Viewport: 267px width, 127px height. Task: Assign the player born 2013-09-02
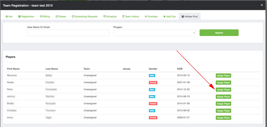[x=223, y=111]
